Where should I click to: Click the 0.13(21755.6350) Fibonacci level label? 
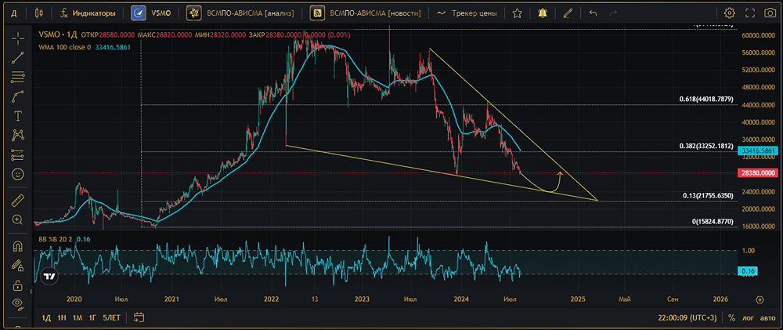708,196
